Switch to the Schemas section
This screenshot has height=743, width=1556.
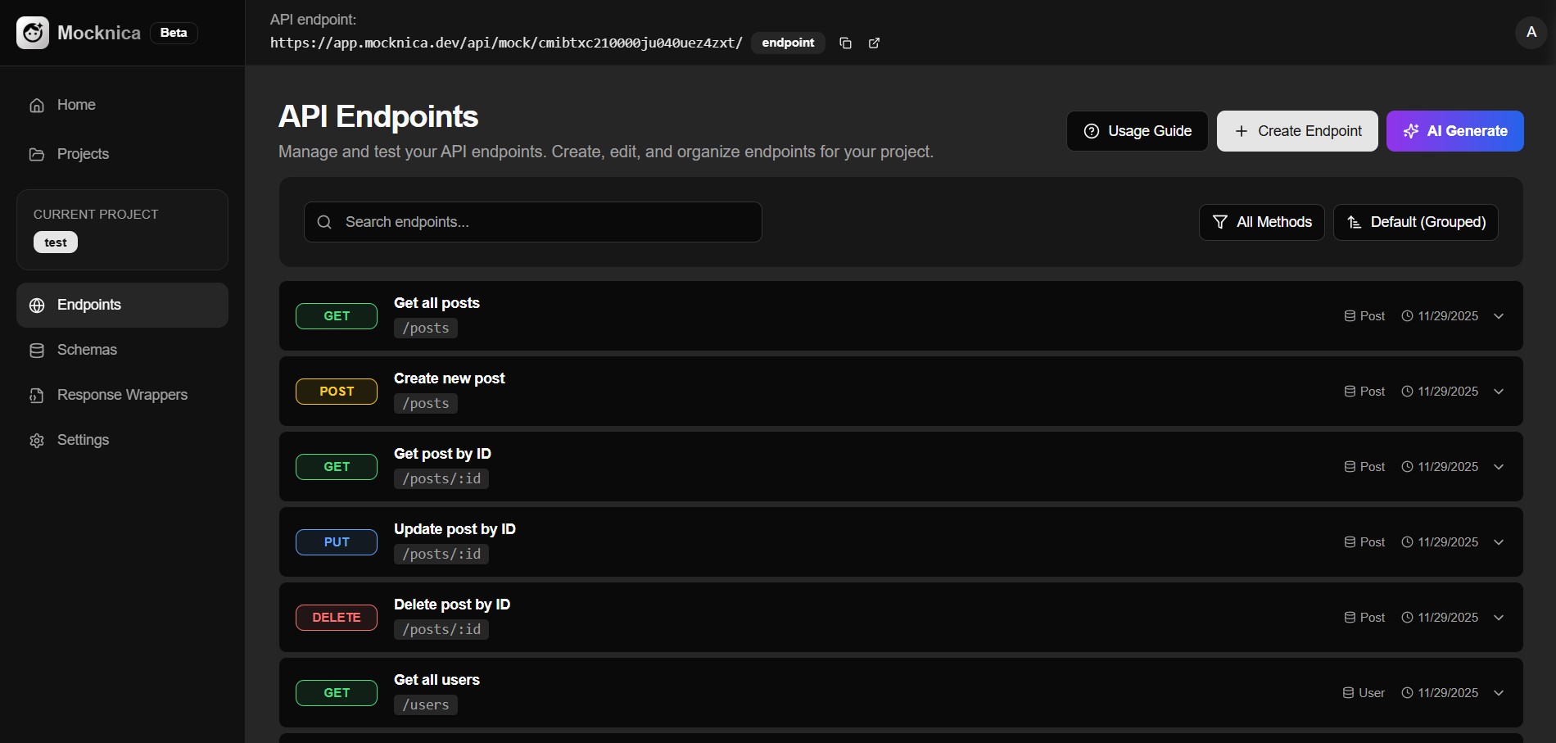(x=87, y=350)
